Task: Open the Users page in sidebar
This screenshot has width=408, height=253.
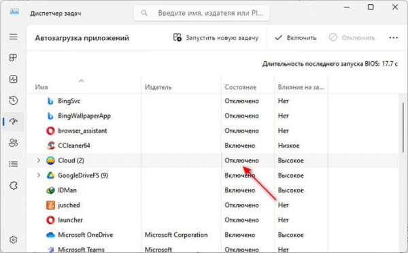Action: point(14,143)
